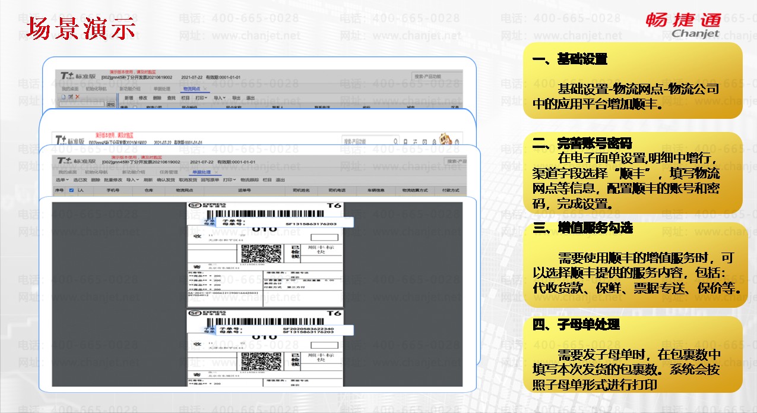757x413 pixels.
Task: Open the 新功能介绍 tab in the 单据处理 window
Action: [x=134, y=172]
